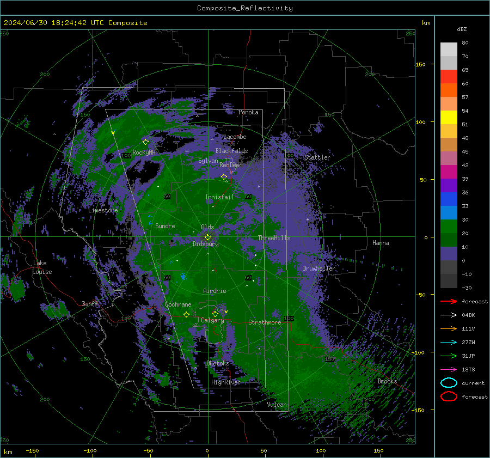Image resolution: width=490 pixels, height=458 pixels.
Task: Click the Didsbury city label
Action: 205,244
